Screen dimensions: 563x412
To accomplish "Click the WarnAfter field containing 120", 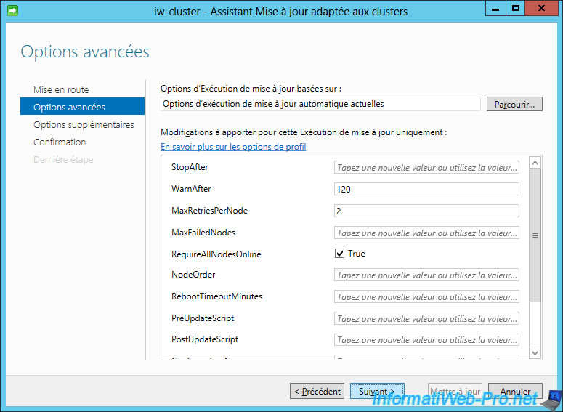I will (426, 189).
